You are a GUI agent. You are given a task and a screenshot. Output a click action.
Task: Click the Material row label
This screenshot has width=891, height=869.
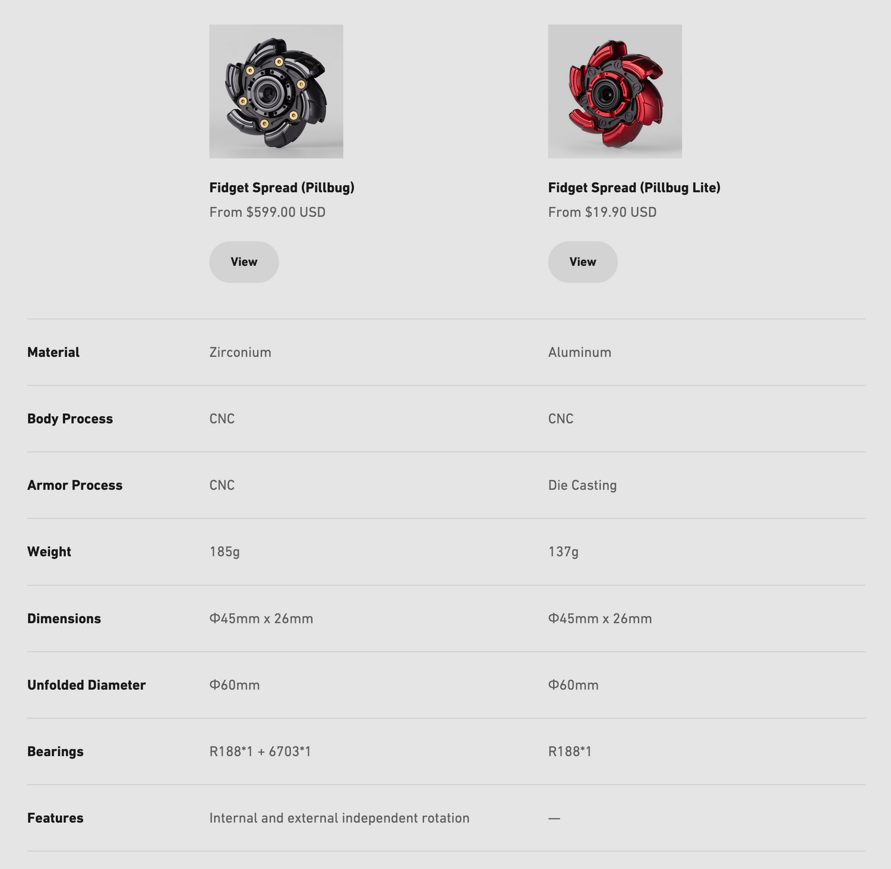pos(53,352)
